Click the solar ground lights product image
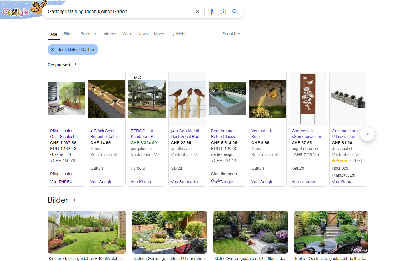 [107, 99]
